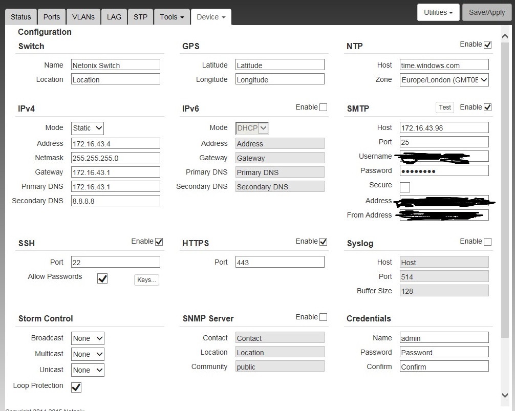Open the Multicast storm control dropdown
515x411 pixels.
[x=87, y=354]
